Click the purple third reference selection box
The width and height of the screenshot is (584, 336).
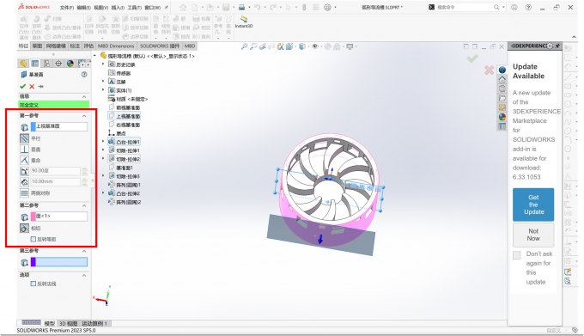[59, 262]
